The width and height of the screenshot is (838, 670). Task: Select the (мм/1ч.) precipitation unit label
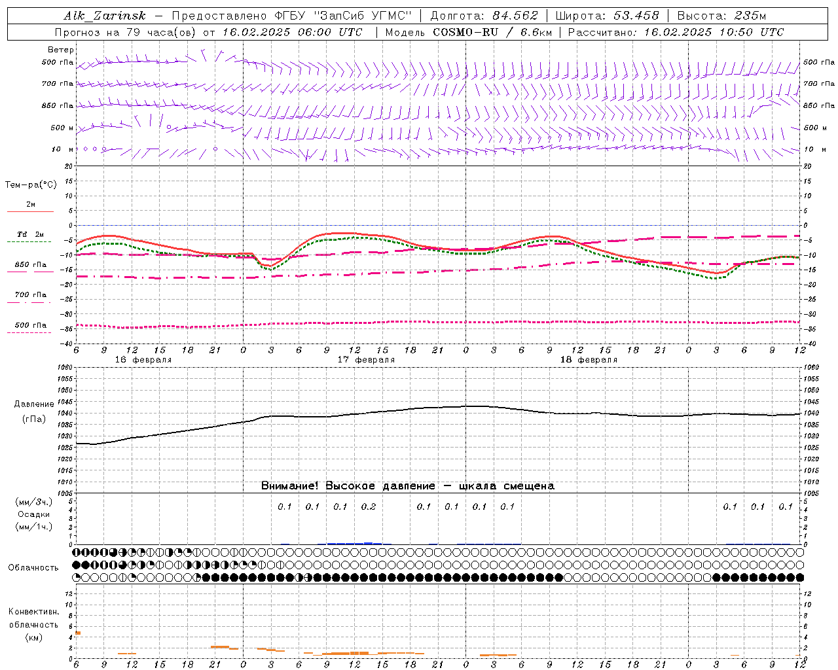point(34,527)
